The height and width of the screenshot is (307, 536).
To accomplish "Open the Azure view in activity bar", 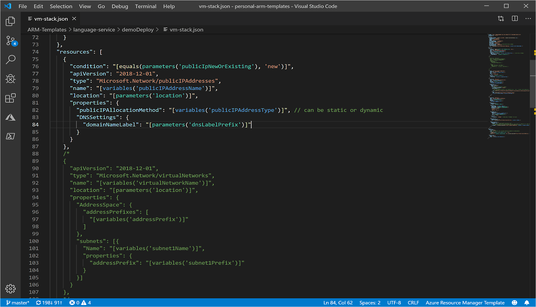I will (10, 117).
